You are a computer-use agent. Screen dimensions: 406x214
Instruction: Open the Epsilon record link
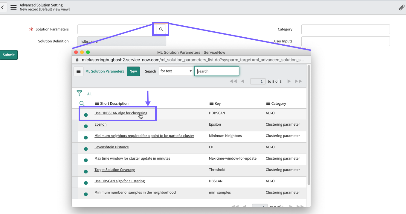100,124
